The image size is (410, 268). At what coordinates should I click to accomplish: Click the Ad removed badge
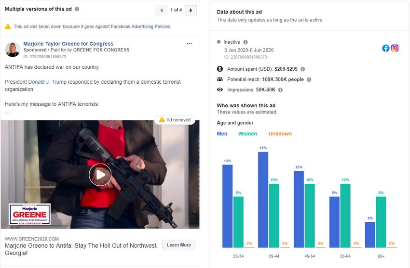175,120
